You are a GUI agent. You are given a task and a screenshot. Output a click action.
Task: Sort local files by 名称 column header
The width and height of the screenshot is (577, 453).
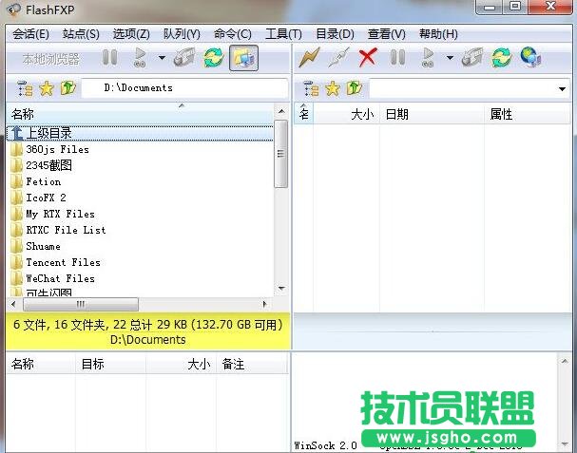click(140, 114)
